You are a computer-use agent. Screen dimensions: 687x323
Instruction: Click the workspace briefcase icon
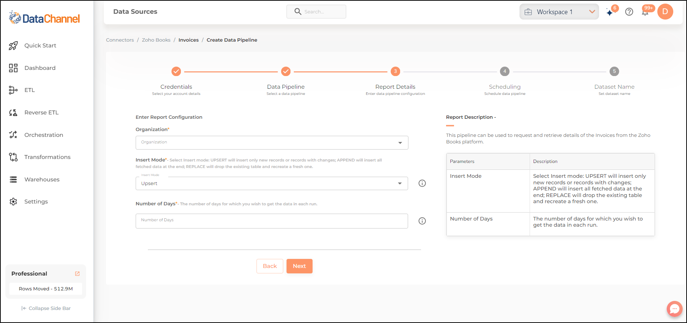[528, 12]
